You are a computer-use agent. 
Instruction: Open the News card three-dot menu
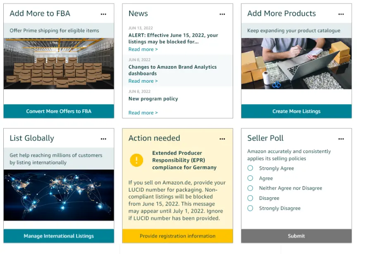222,14
